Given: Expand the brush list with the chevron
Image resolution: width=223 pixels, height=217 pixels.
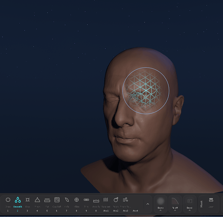Looking at the screenshot, I should pyautogui.click(x=148, y=204).
